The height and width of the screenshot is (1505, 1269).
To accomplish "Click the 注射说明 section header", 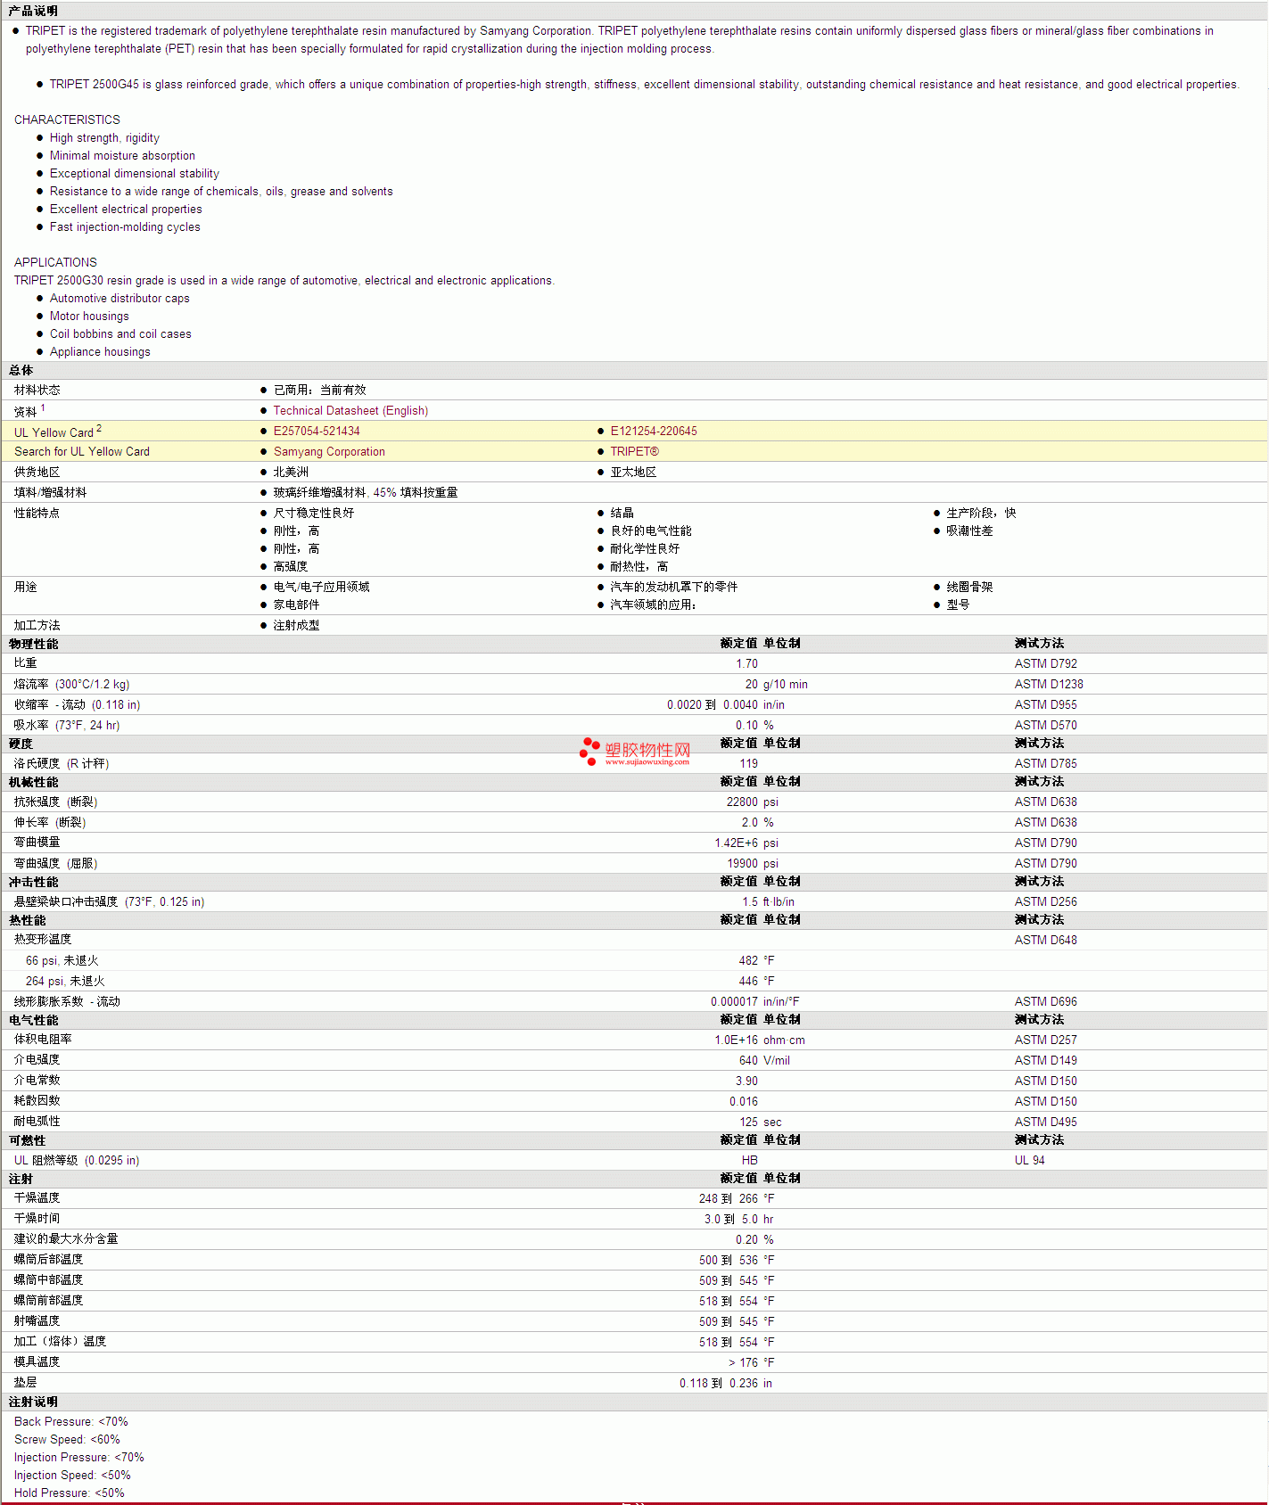I will pyautogui.click(x=33, y=1402).
